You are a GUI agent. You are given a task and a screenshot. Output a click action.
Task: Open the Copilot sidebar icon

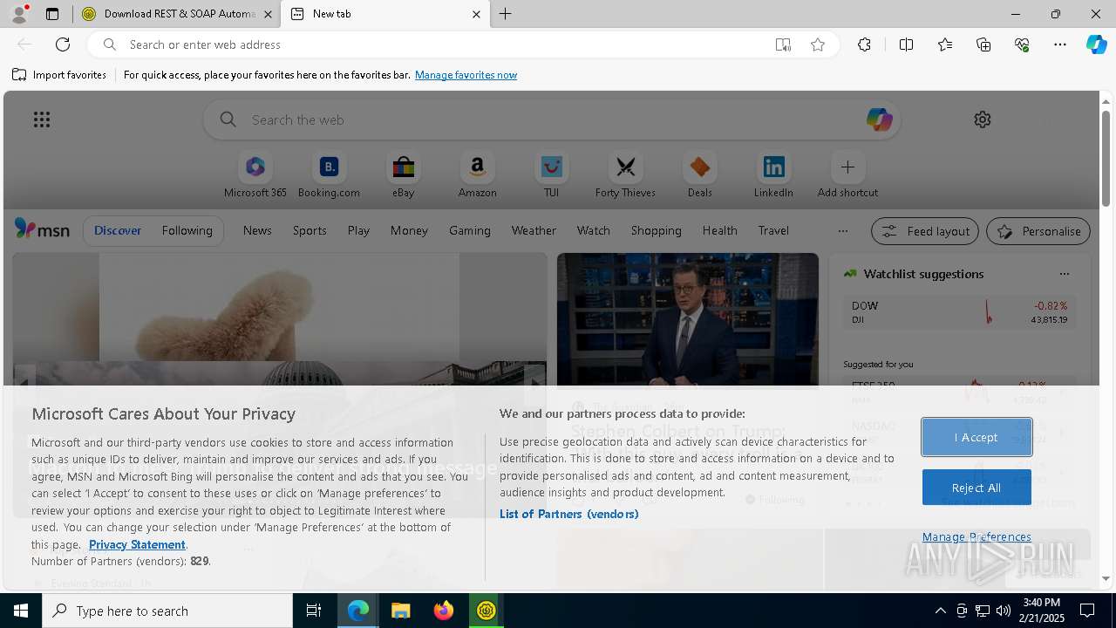(x=1096, y=44)
